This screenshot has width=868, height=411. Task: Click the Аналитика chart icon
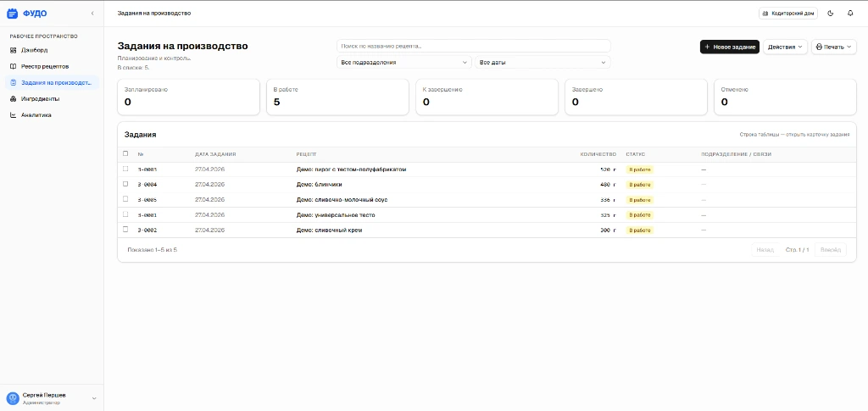pos(13,114)
